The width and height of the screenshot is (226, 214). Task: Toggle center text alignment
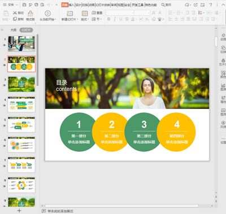click(x=176, y=19)
